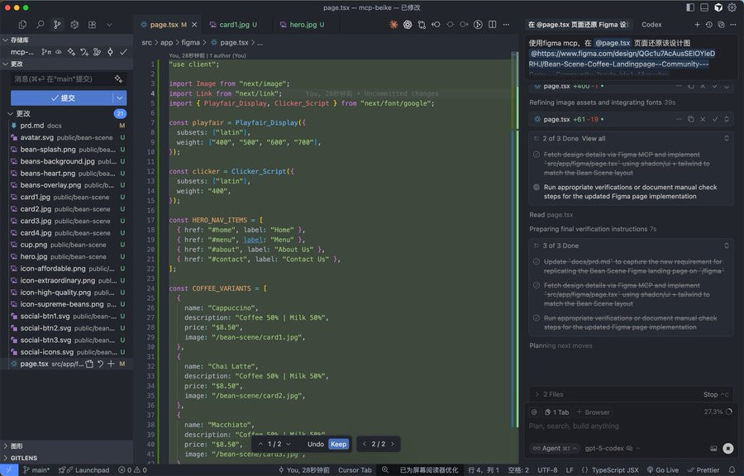This screenshot has width=744, height=476.
Task: Expand the 2 Files changes list
Action: pyautogui.click(x=553, y=394)
